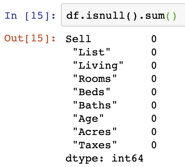Click the "Rooms" column name in output
Screen dimensions: 185x167
pyautogui.click(x=95, y=79)
